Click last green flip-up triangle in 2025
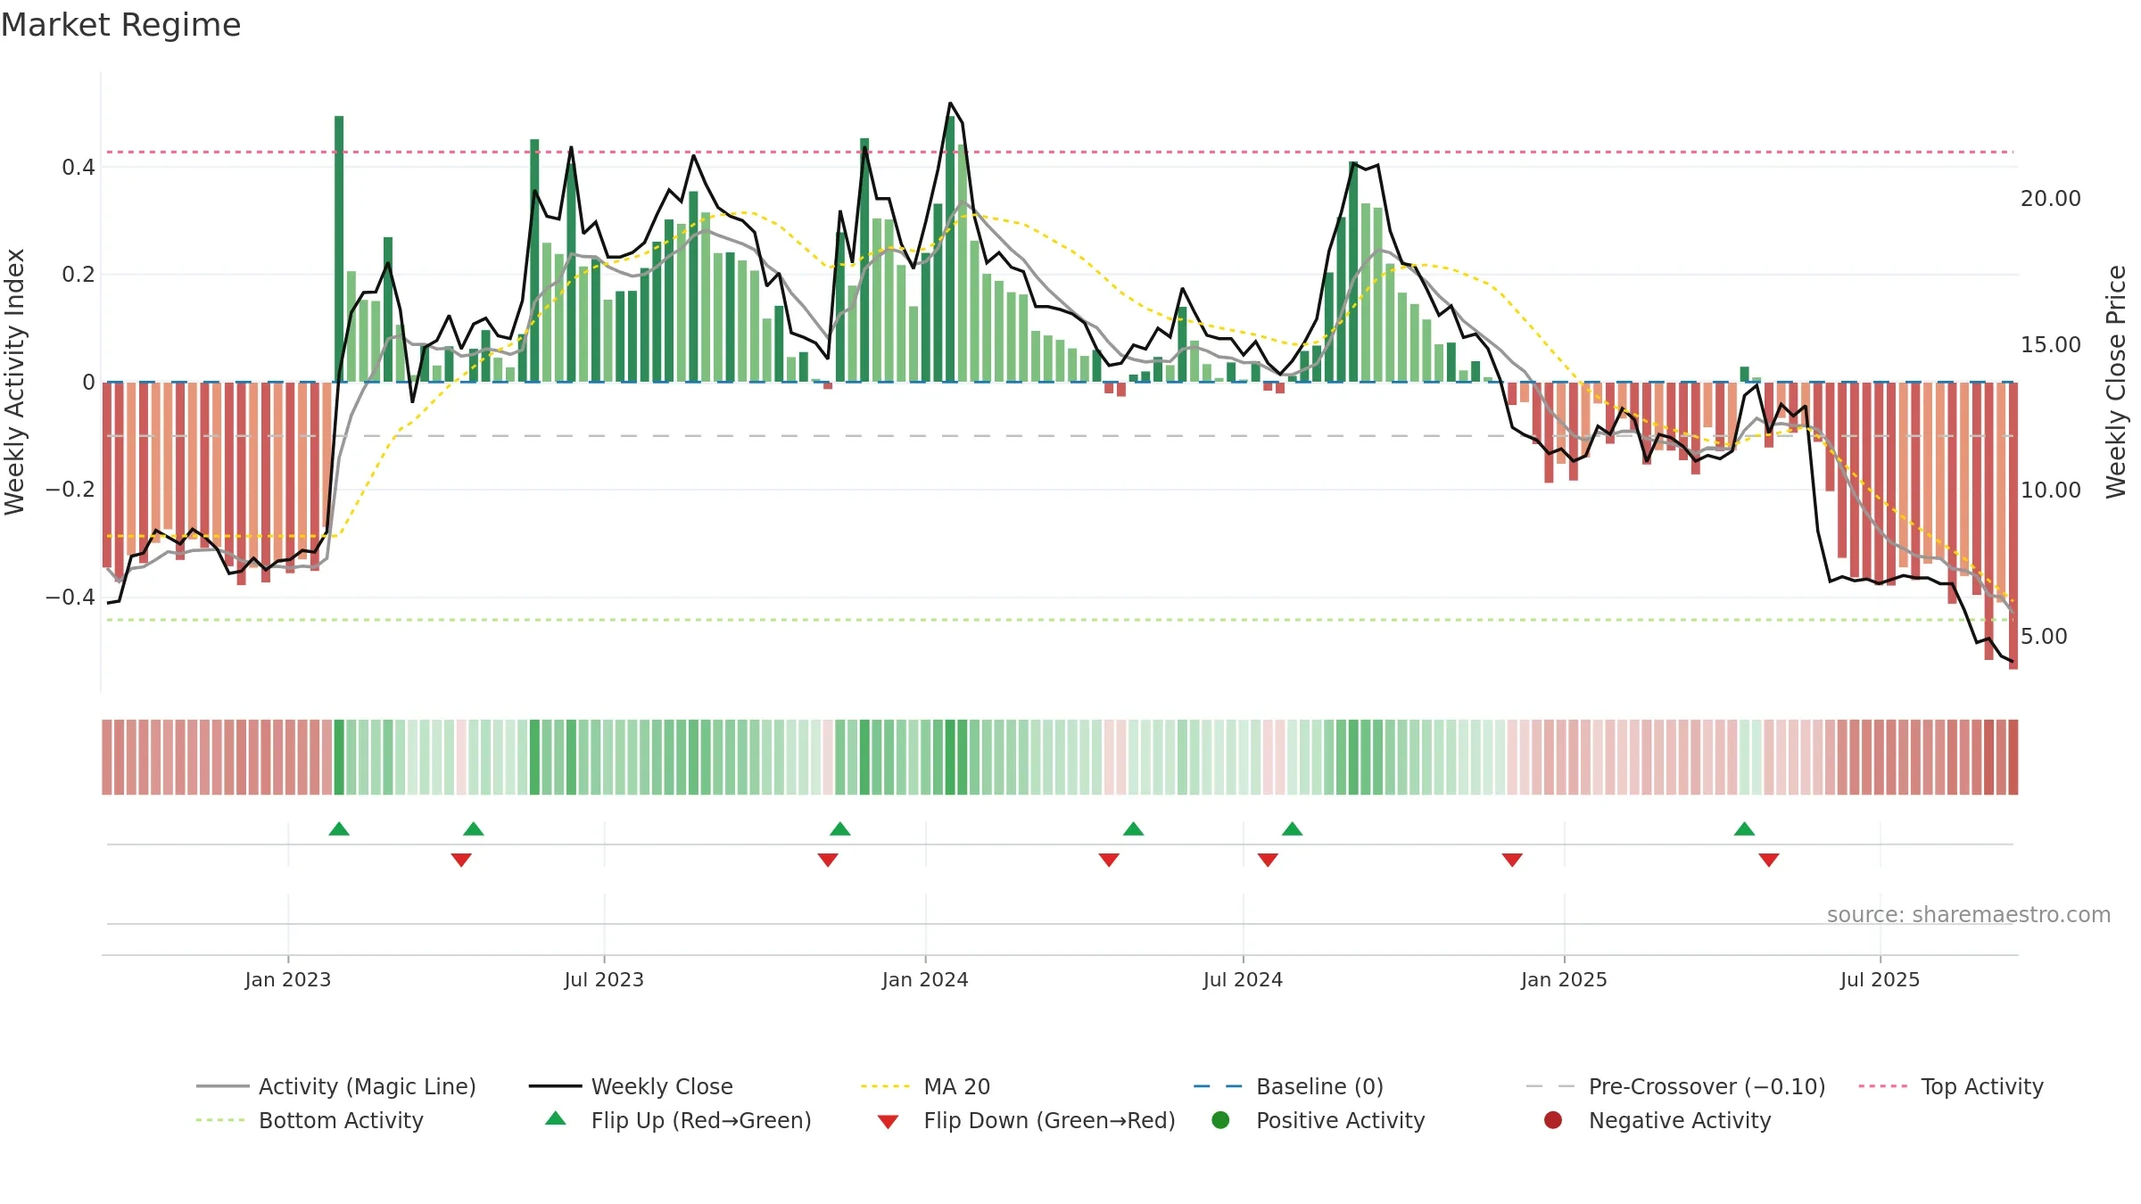 [1745, 829]
